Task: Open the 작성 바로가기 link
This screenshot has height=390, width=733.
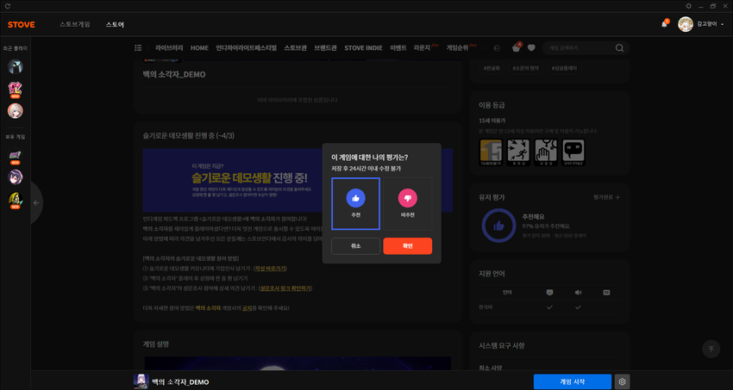Action: [x=270, y=269]
